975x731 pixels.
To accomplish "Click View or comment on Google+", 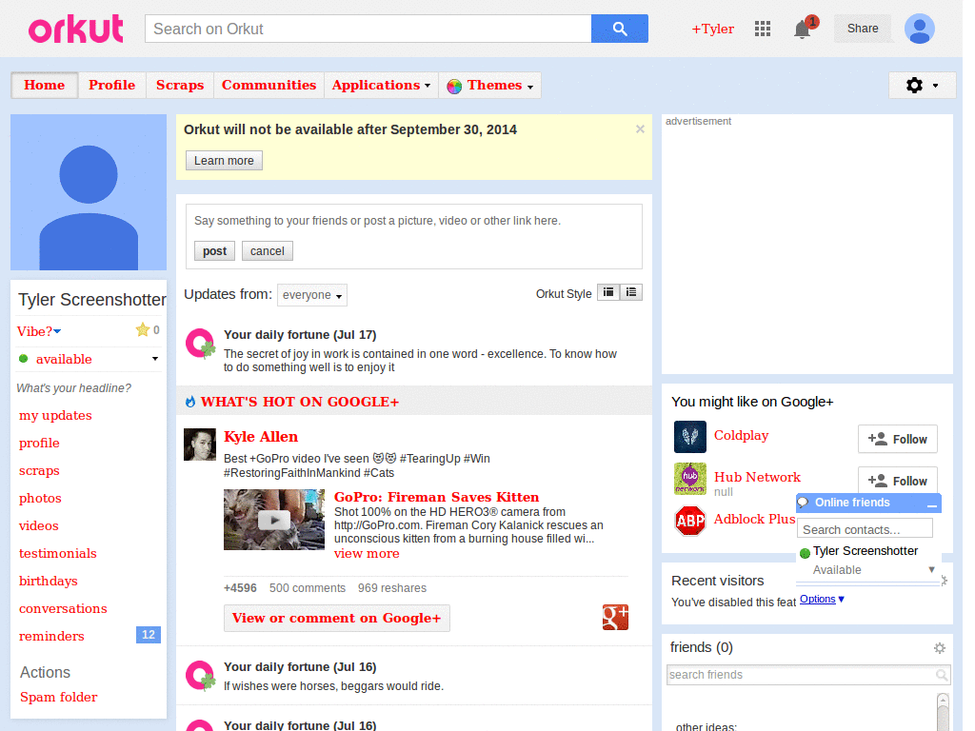I will (x=336, y=618).
